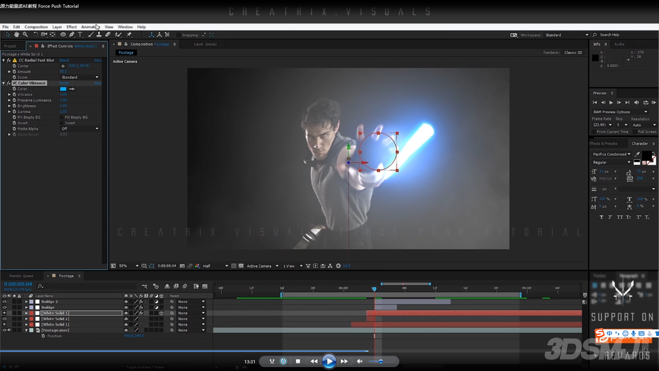Select the Puppet Pin tool
Viewport: 659px width, 371px height.
[x=129, y=34]
